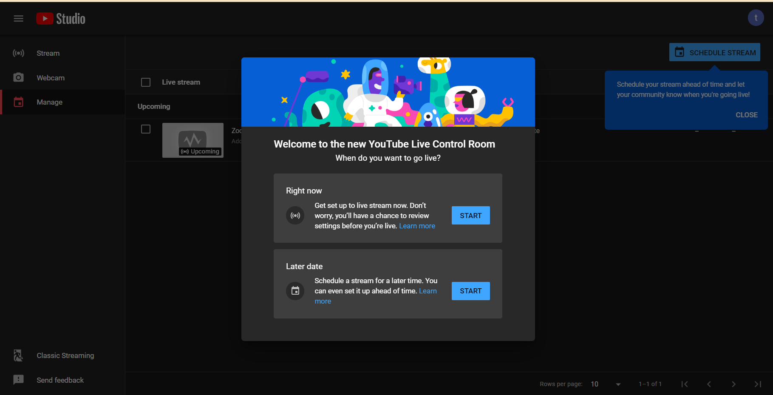
Task: Select the Webcam camera icon in sidebar
Action: pos(18,77)
